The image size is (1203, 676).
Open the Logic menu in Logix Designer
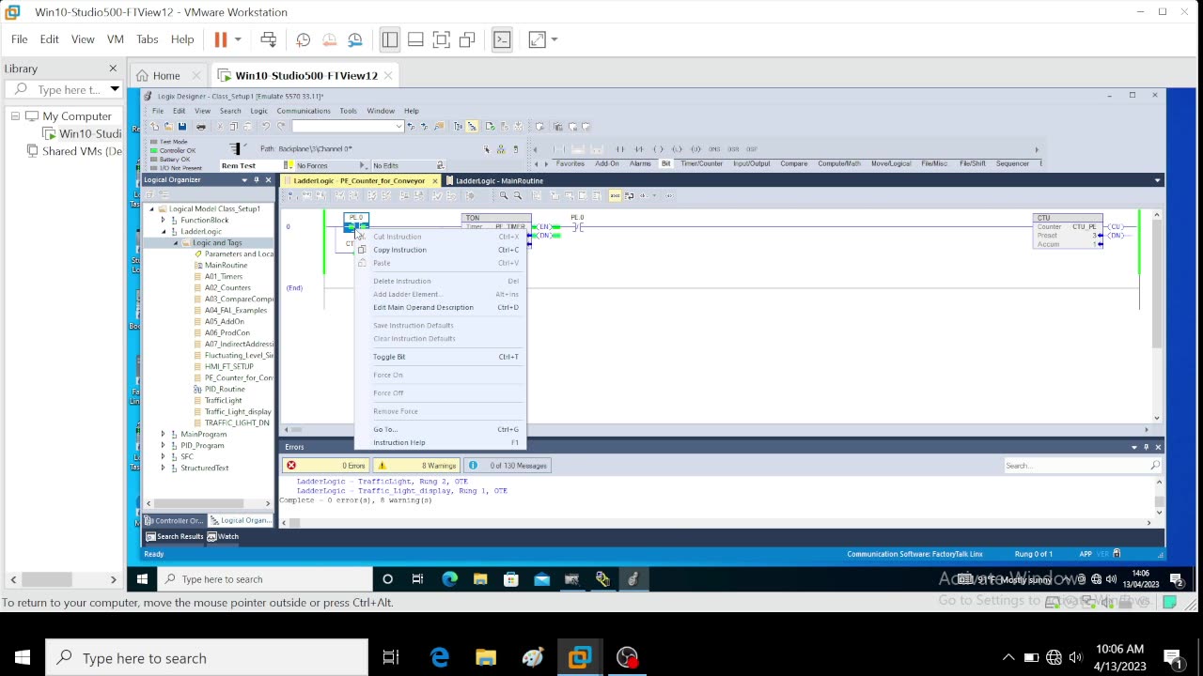tap(258, 111)
